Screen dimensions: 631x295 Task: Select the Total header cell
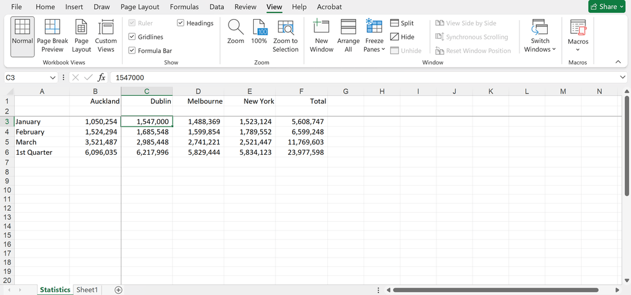(x=301, y=101)
